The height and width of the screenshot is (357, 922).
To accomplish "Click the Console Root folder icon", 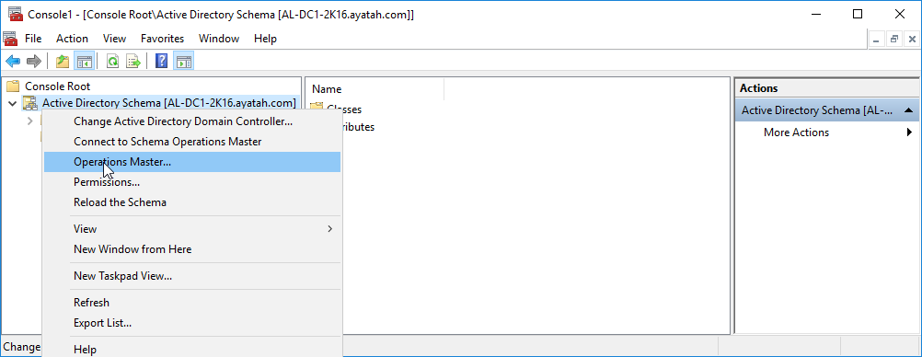I will coord(13,86).
